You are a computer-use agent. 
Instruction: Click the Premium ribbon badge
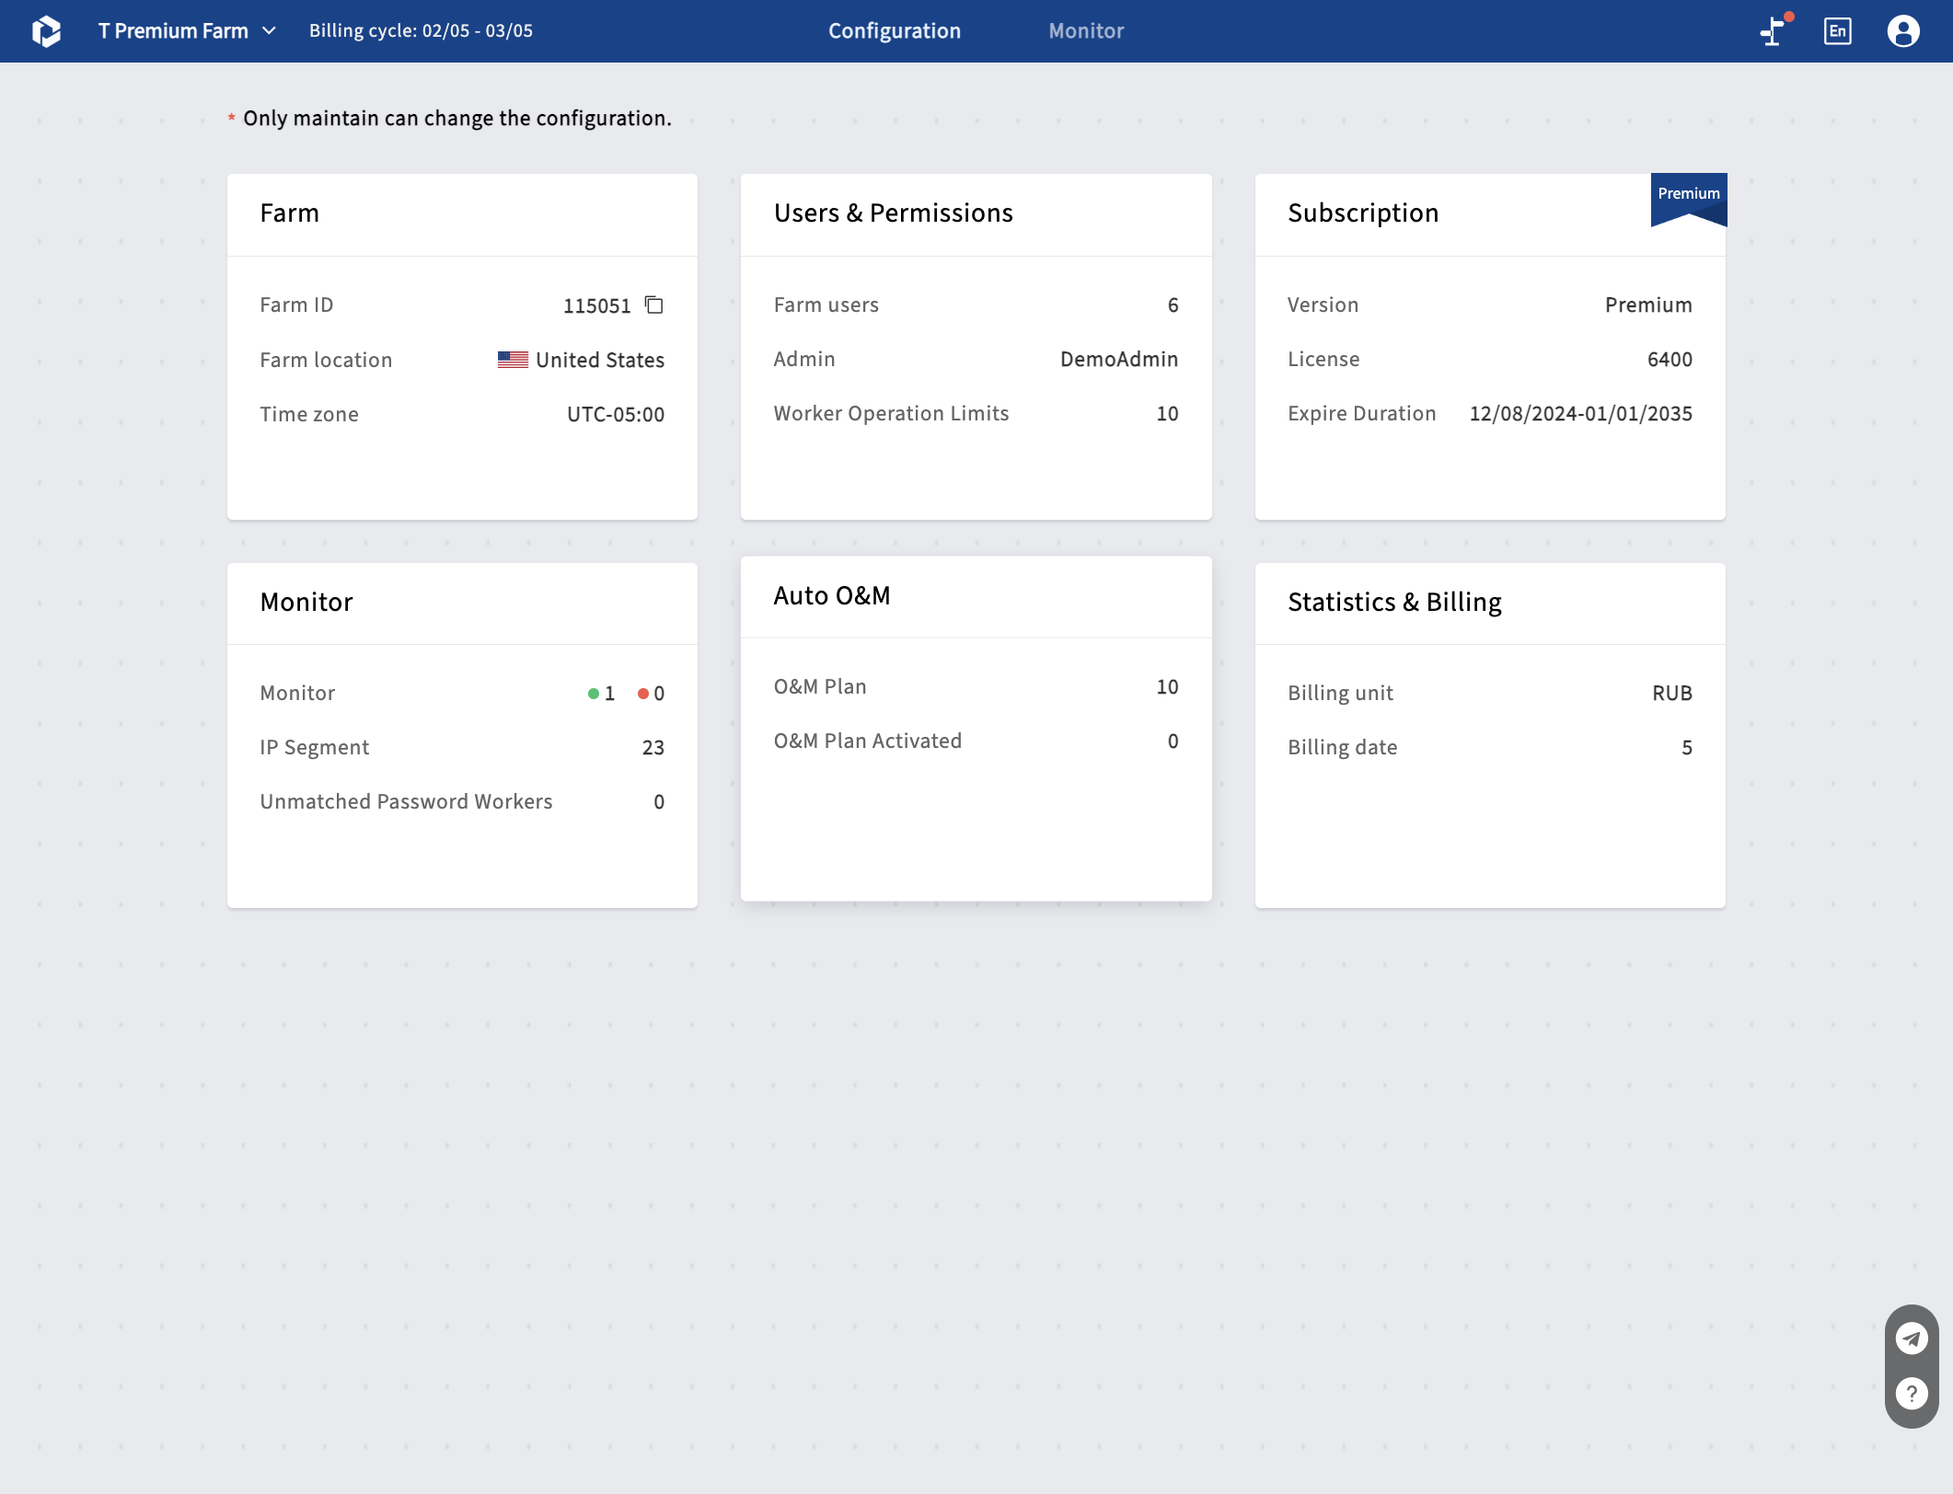pos(1689,199)
